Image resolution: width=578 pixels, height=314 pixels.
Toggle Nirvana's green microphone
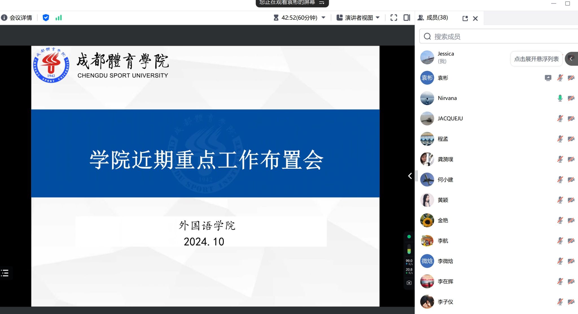coord(560,98)
